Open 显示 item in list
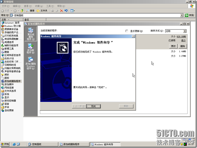 point(5,98)
